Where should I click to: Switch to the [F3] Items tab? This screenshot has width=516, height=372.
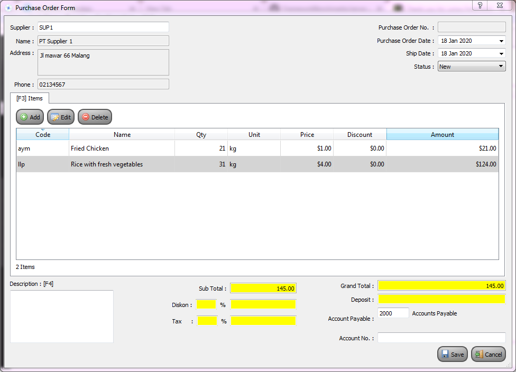[x=30, y=98]
